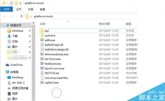This screenshot has width=165, height=101.
Task: Click the 视频 videos icon
Action: coord(9,94)
